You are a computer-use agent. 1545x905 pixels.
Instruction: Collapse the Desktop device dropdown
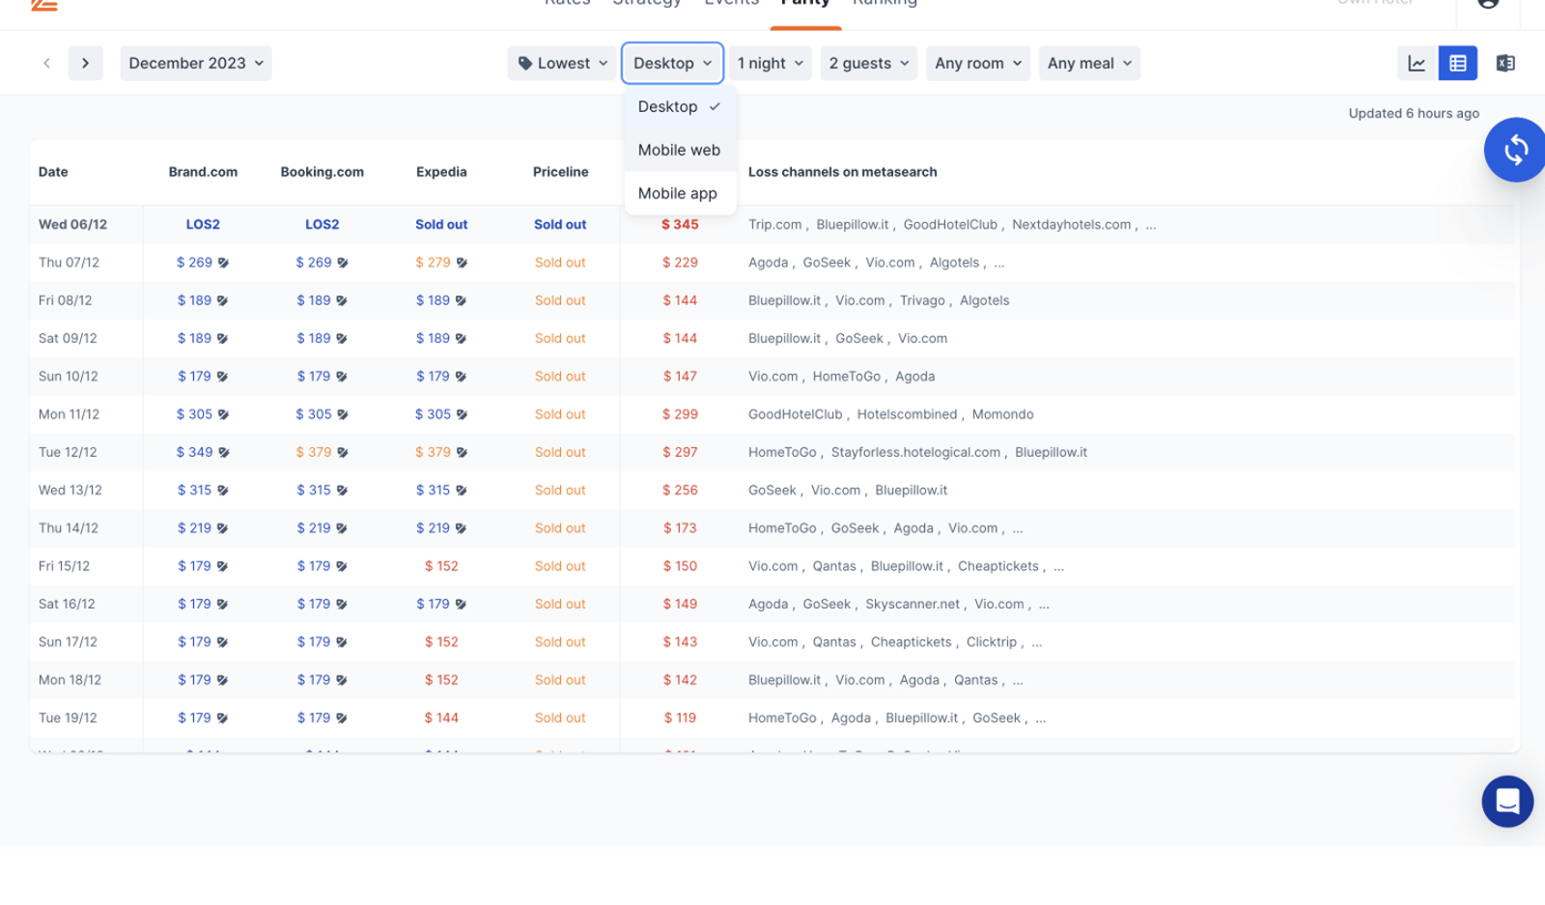(673, 64)
